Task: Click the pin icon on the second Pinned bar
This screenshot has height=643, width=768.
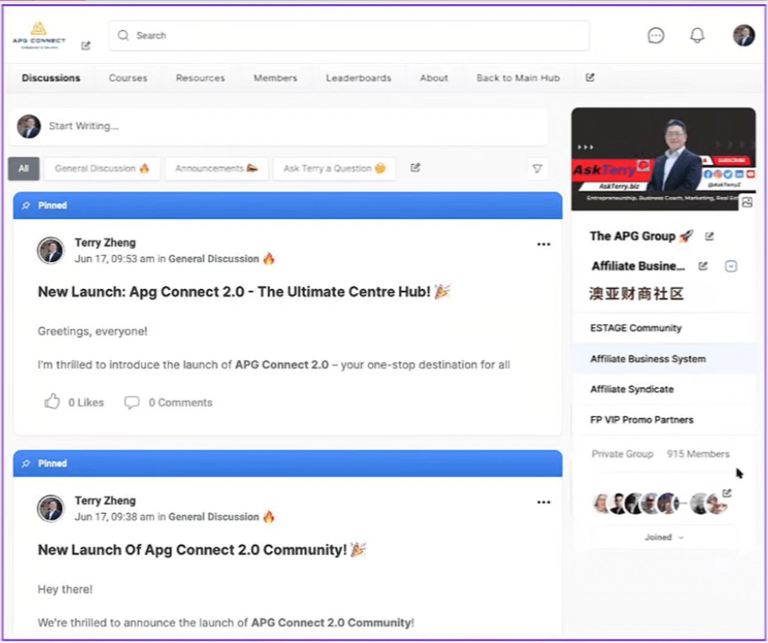Action: 26,464
